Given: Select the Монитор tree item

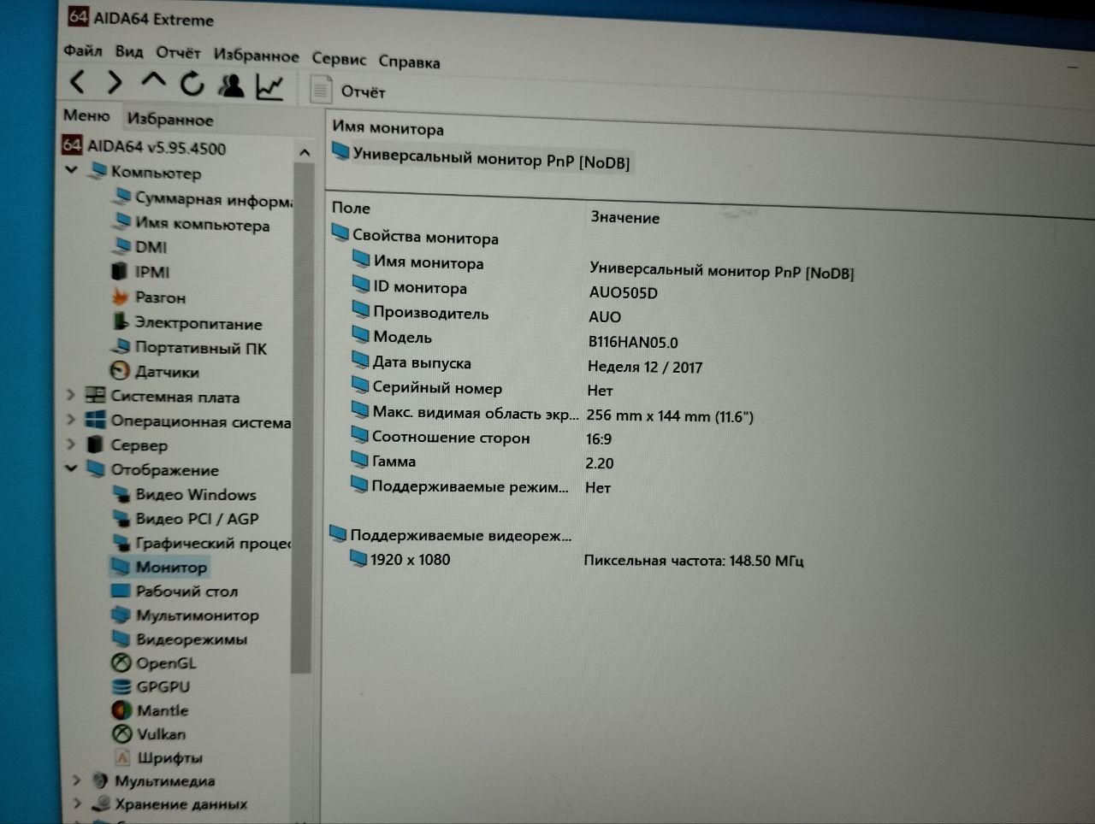Looking at the screenshot, I should [x=158, y=567].
